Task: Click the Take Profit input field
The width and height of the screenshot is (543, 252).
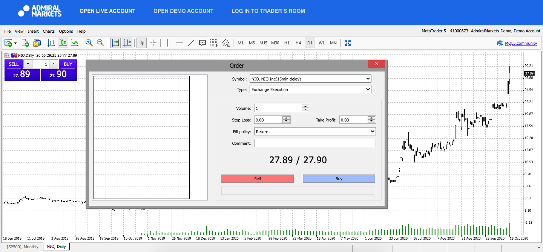Action: [353, 120]
